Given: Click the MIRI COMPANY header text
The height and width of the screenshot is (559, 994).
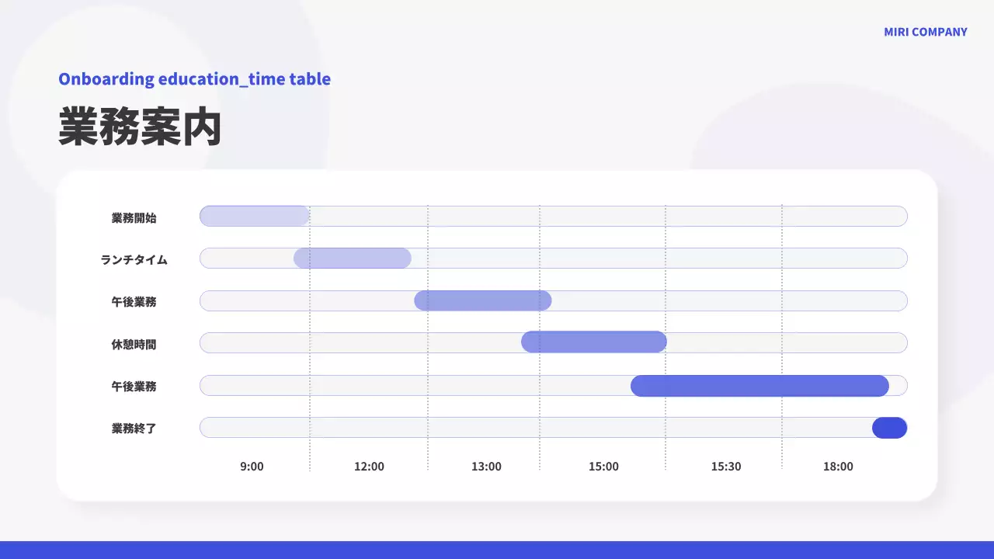Looking at the screenshot, I should [925, 32].
